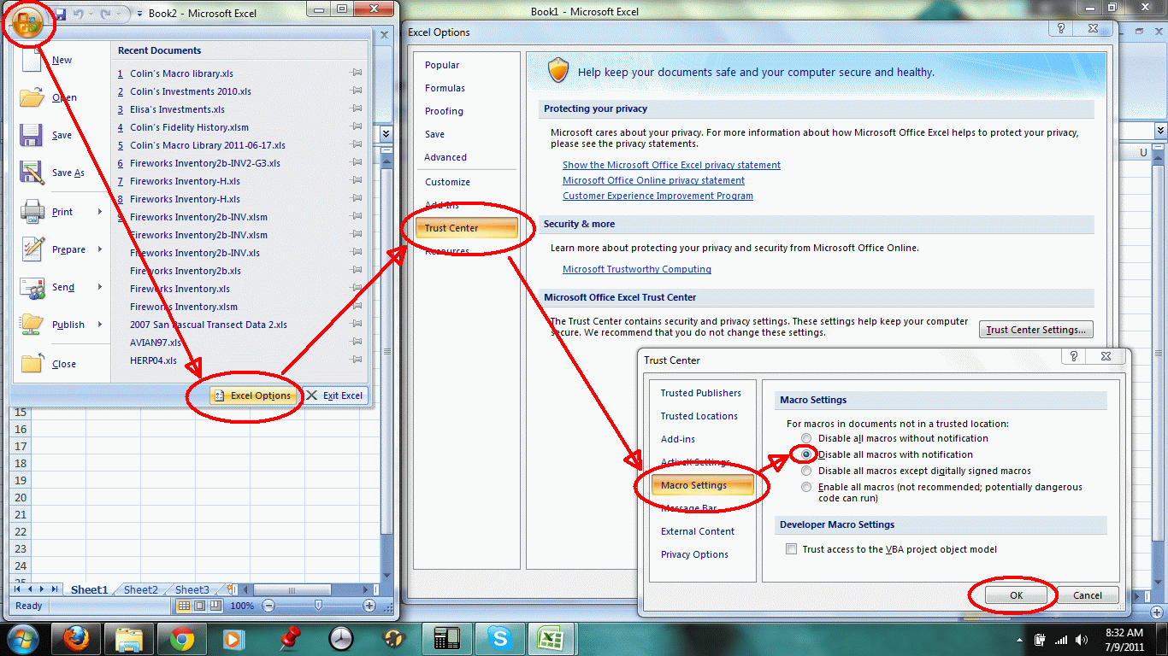
Task: Select the New command icon
Action: tap(32, 58)
